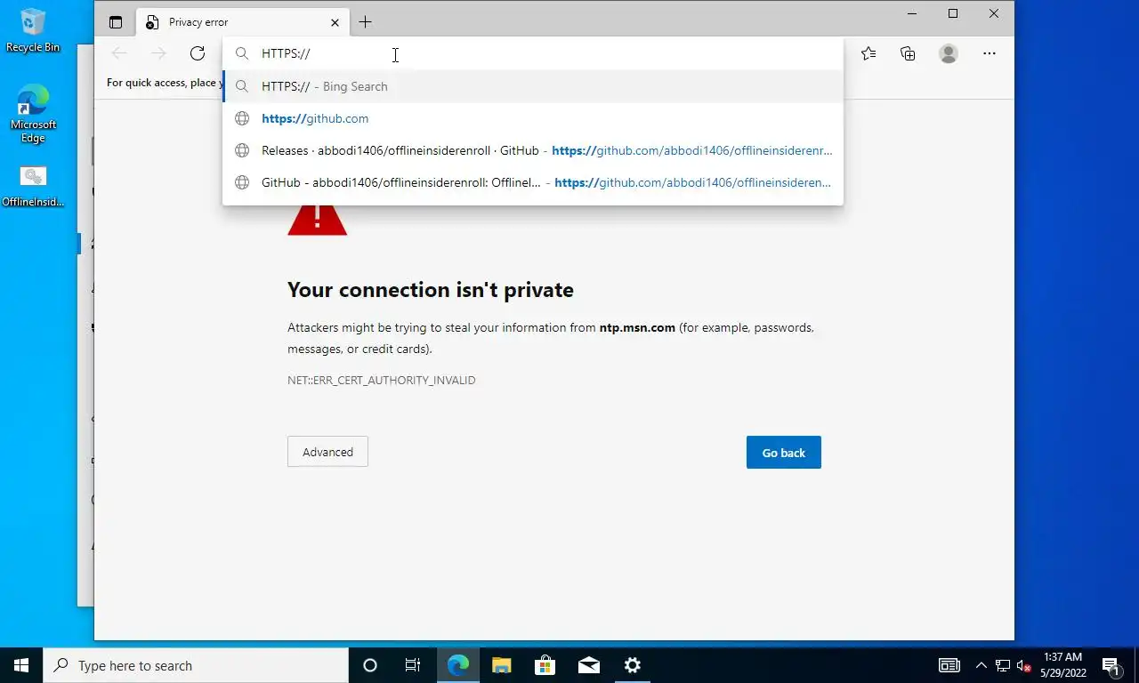Screen dimensions: 1139x683
Task: Close the Privacy error tab
Action: [x=335, y=22]
